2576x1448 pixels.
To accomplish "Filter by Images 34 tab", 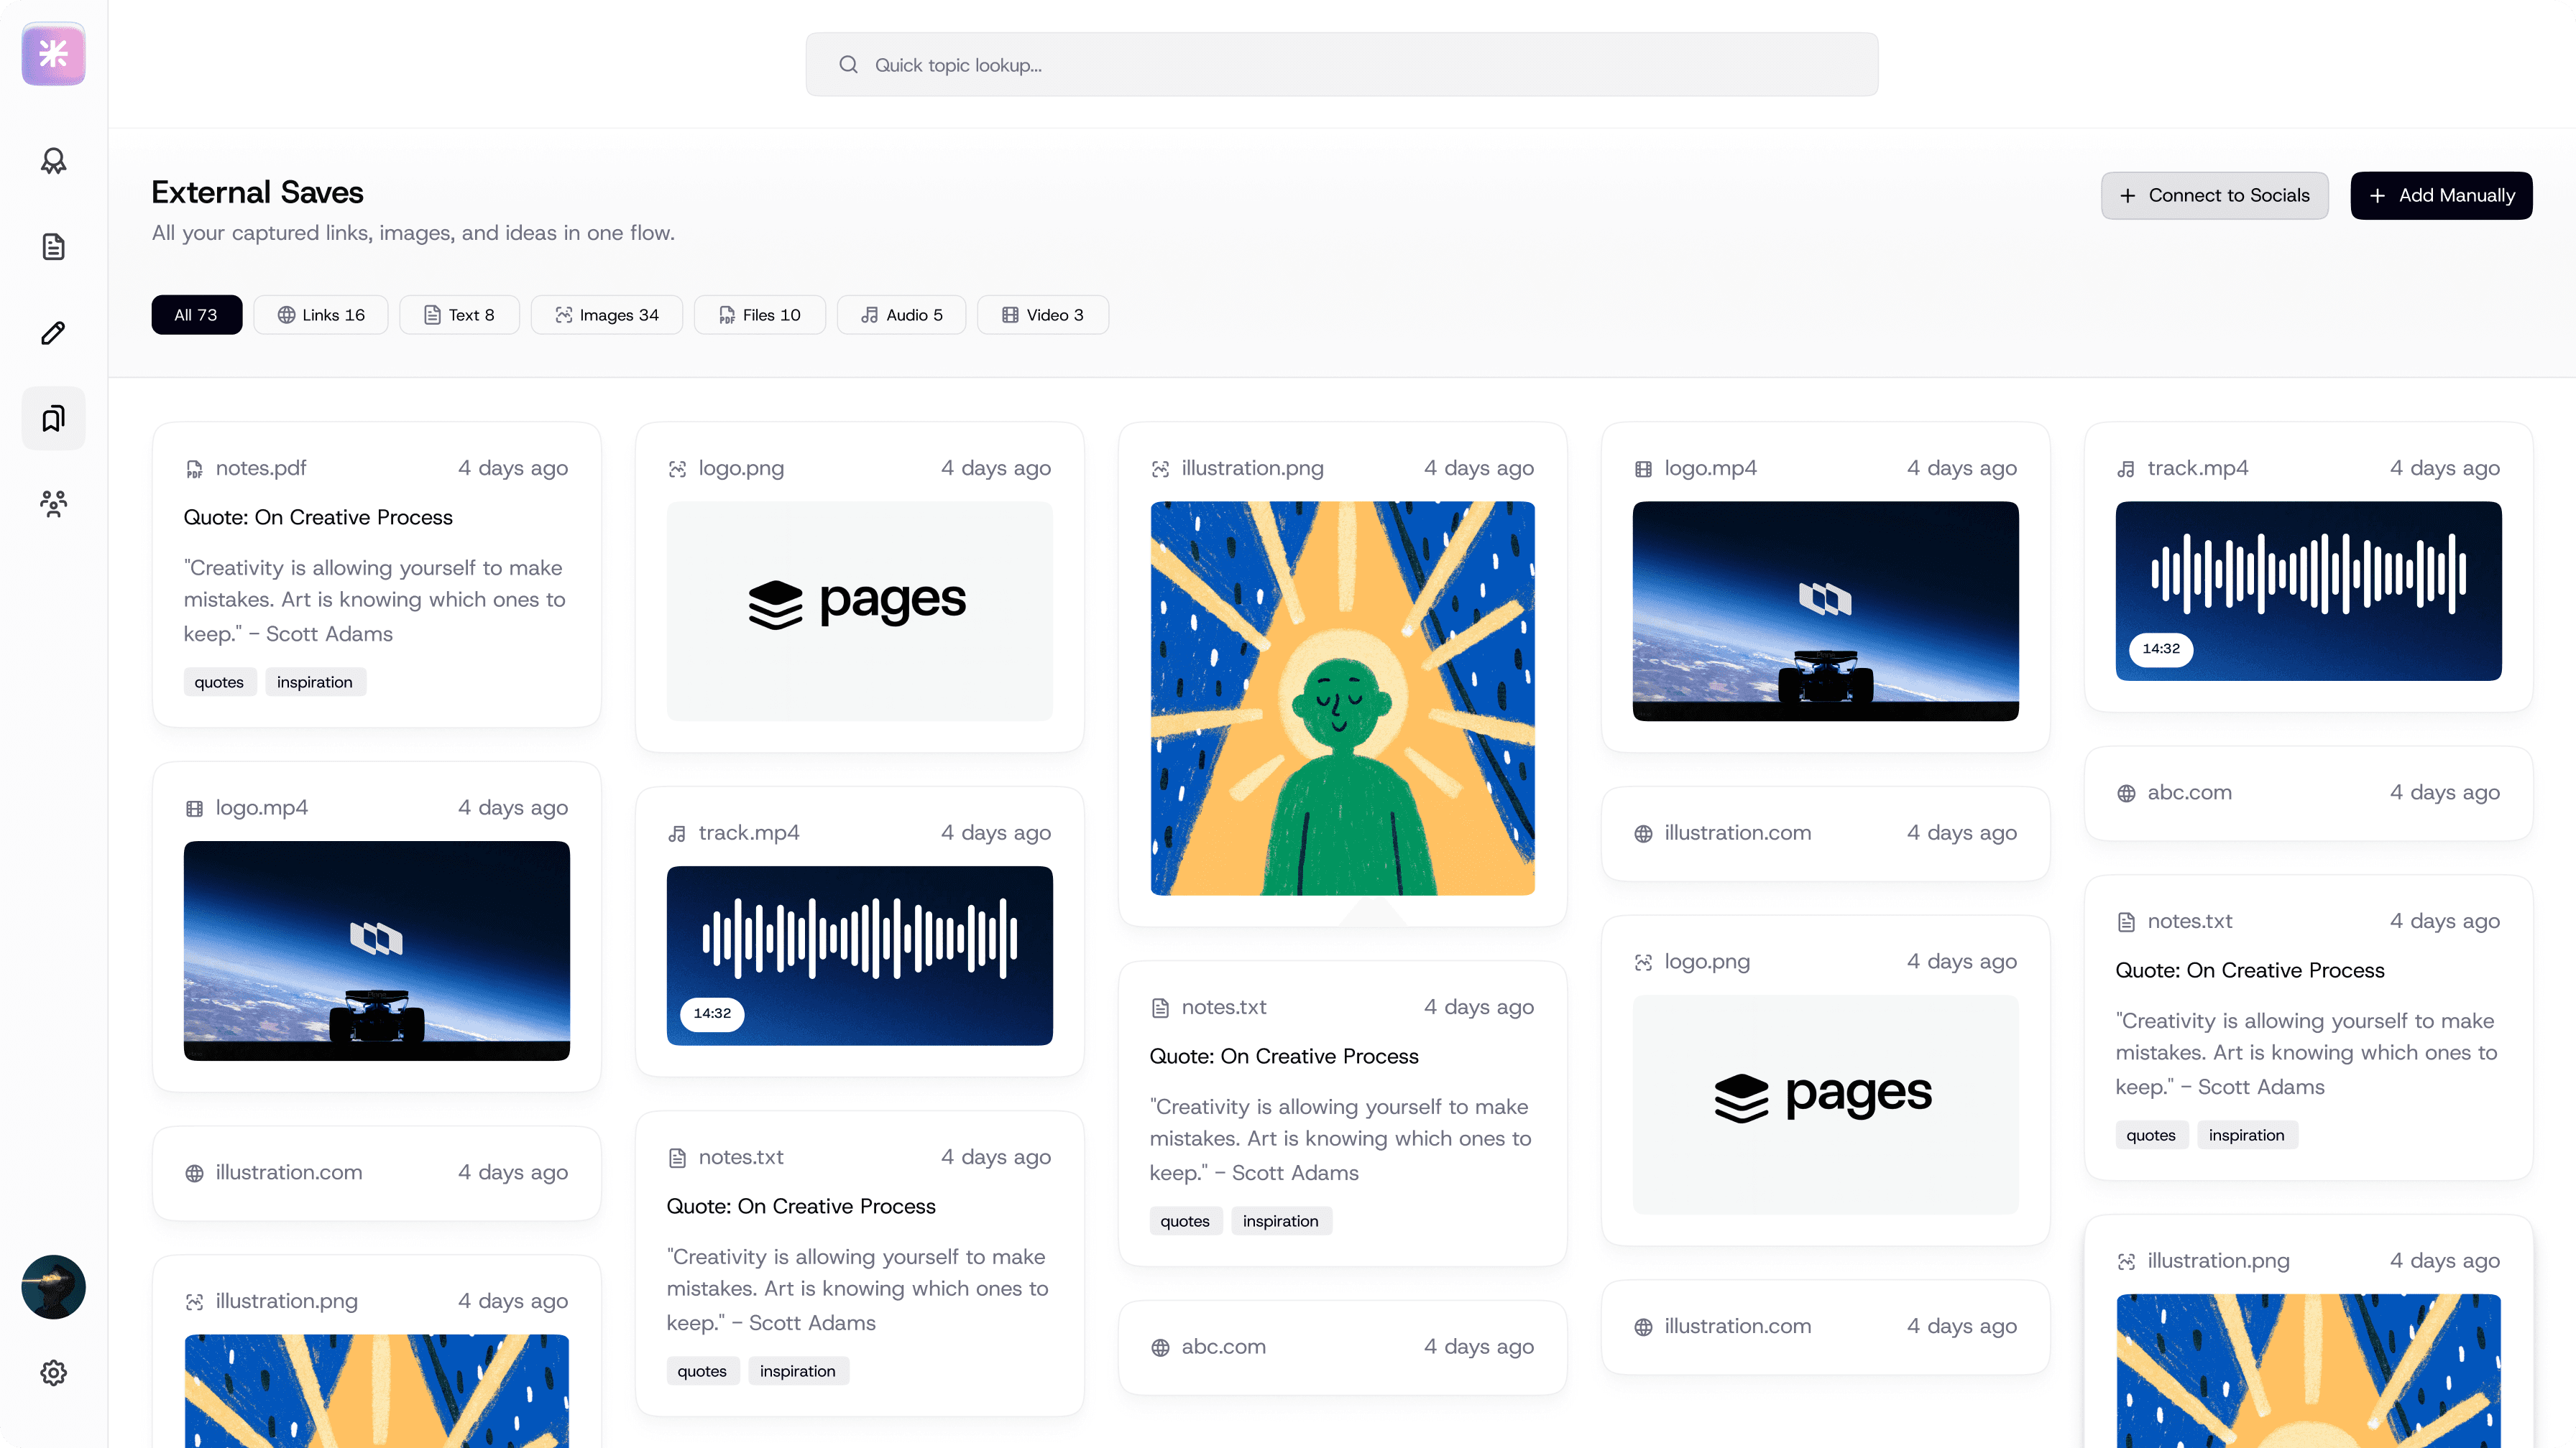I will point(606,315).
